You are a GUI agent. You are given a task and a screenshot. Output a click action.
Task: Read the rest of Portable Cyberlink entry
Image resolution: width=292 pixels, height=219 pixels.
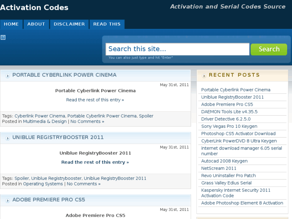pyautogui.click(x=95, y=100)
